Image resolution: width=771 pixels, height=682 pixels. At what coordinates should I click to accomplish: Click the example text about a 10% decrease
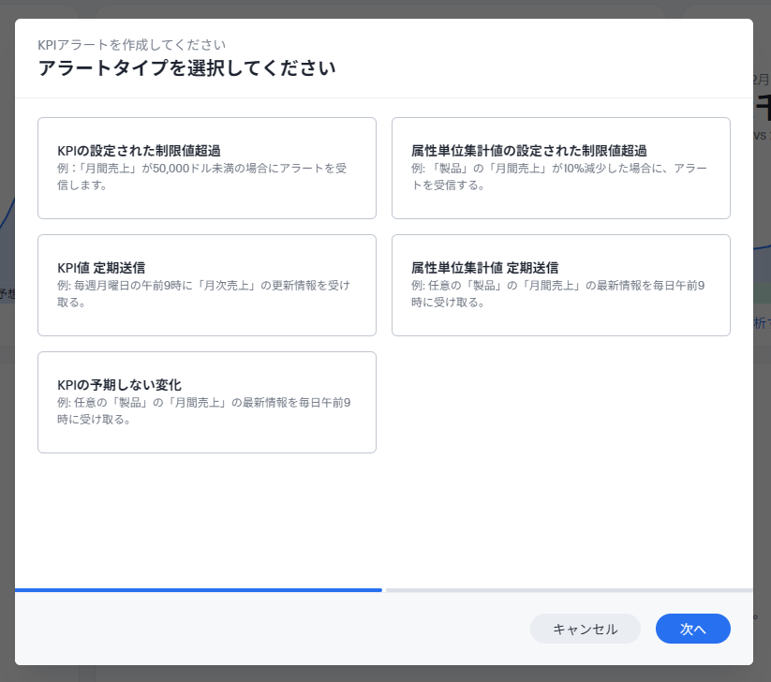(558, 176)
